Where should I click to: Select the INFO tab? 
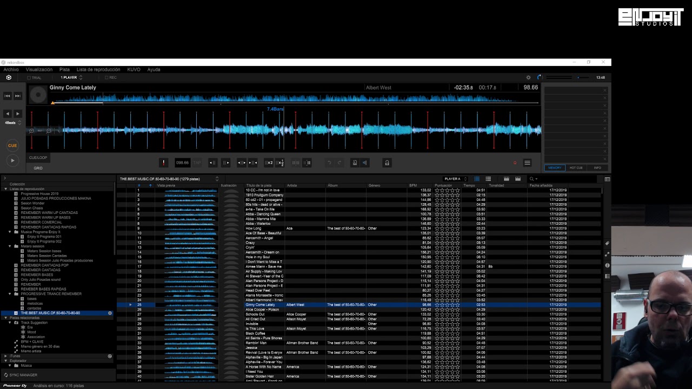click(597, 168)
